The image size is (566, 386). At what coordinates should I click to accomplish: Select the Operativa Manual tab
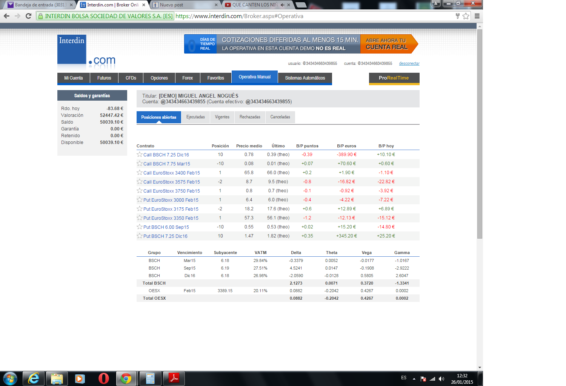tap(255, 77)
